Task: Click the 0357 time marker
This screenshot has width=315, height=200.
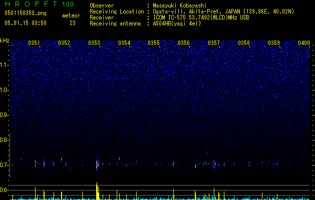Action: pyautogui.click(x=213, y=43)
